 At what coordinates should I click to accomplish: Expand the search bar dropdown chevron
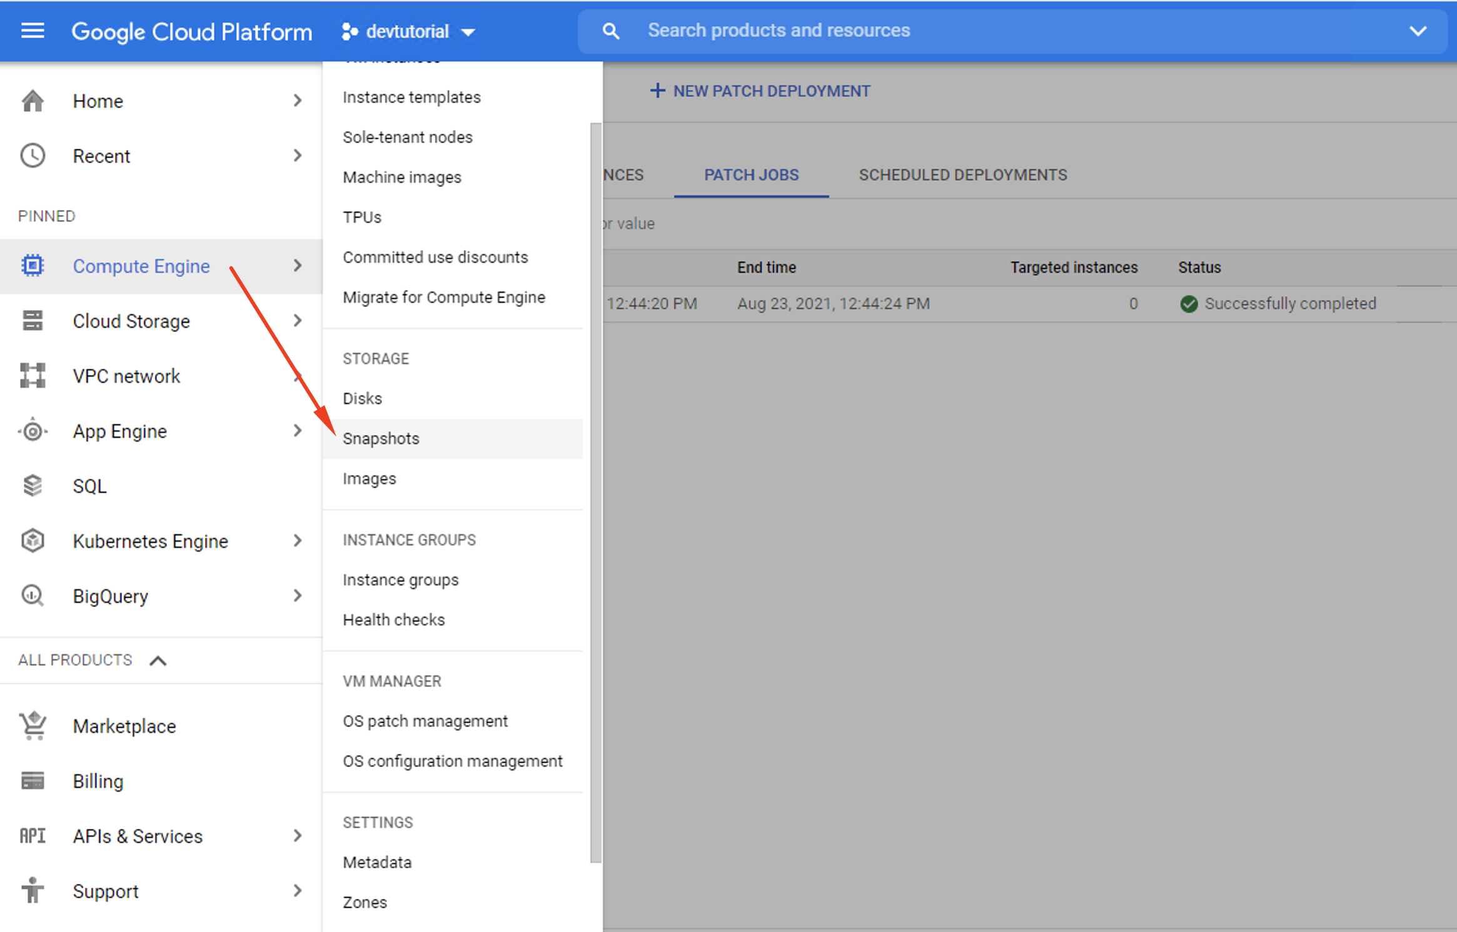[1418, 31]
